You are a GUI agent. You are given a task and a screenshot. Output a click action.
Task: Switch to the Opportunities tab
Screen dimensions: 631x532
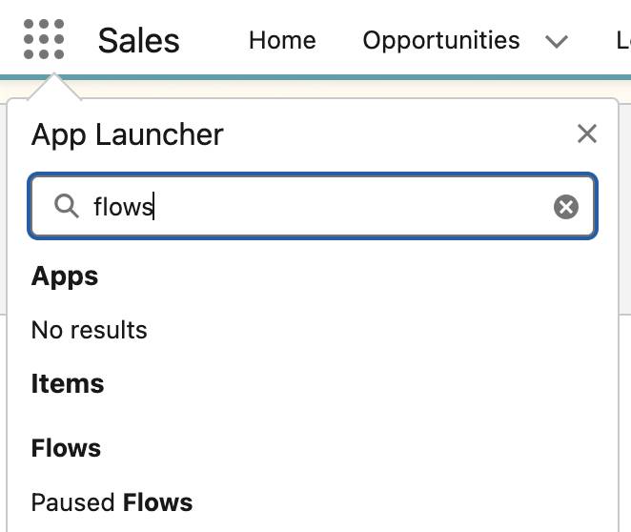(x=441, y=40)
